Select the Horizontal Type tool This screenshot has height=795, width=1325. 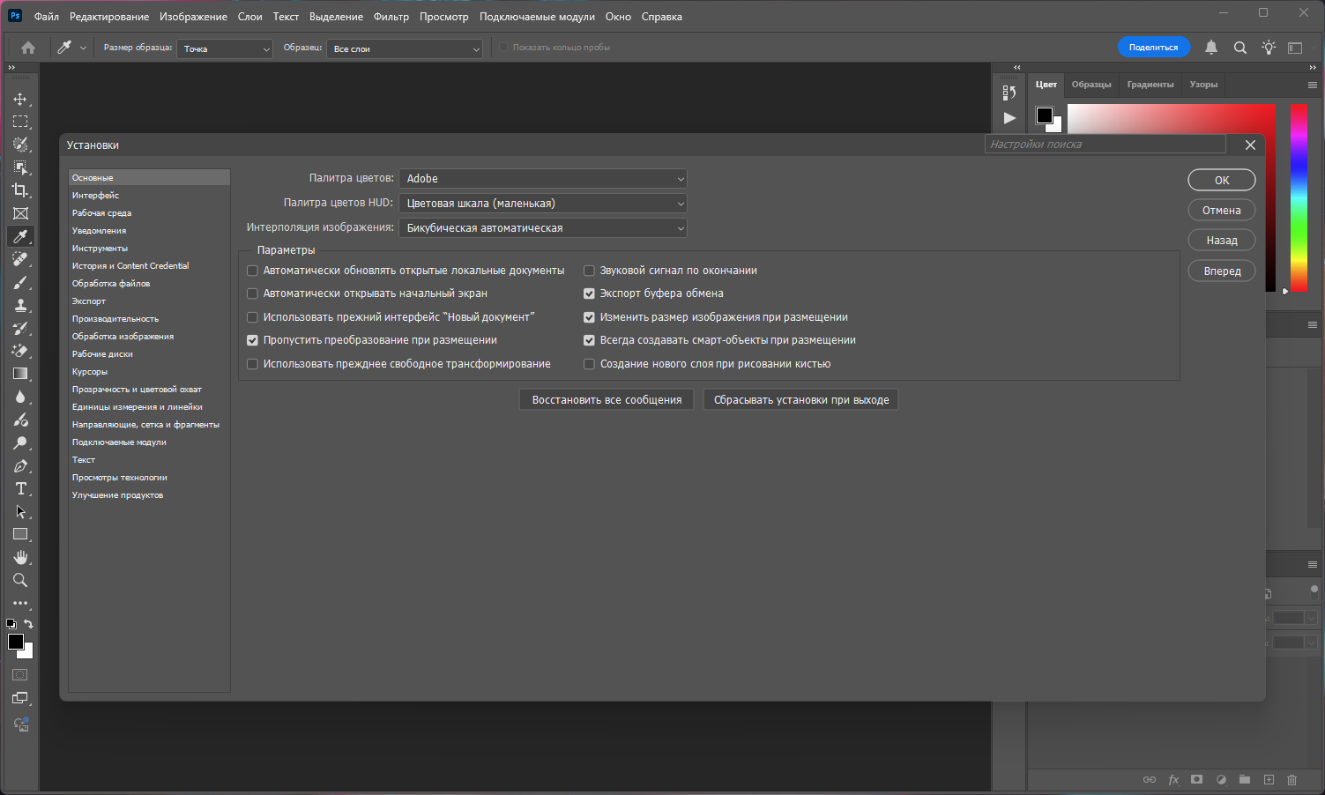coord(20,488)
